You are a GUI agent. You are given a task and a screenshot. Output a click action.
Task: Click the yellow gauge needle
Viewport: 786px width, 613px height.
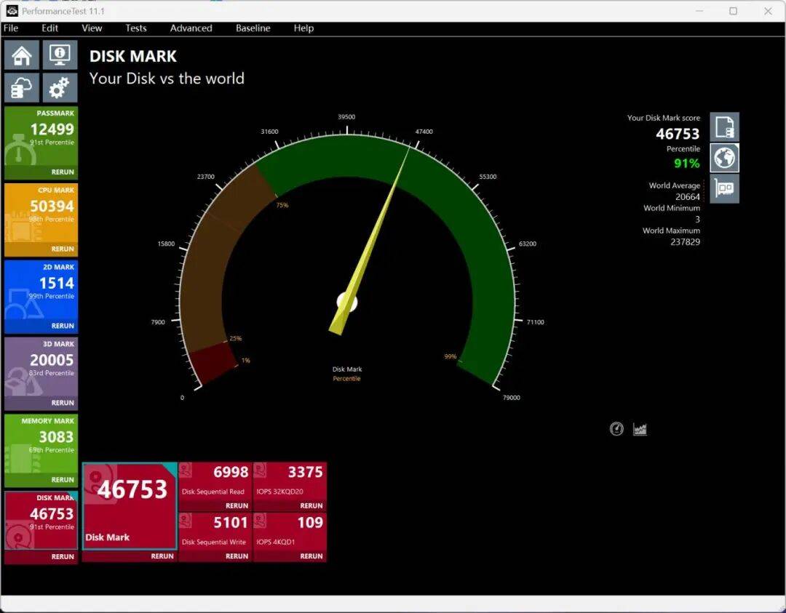click(369, 241)
